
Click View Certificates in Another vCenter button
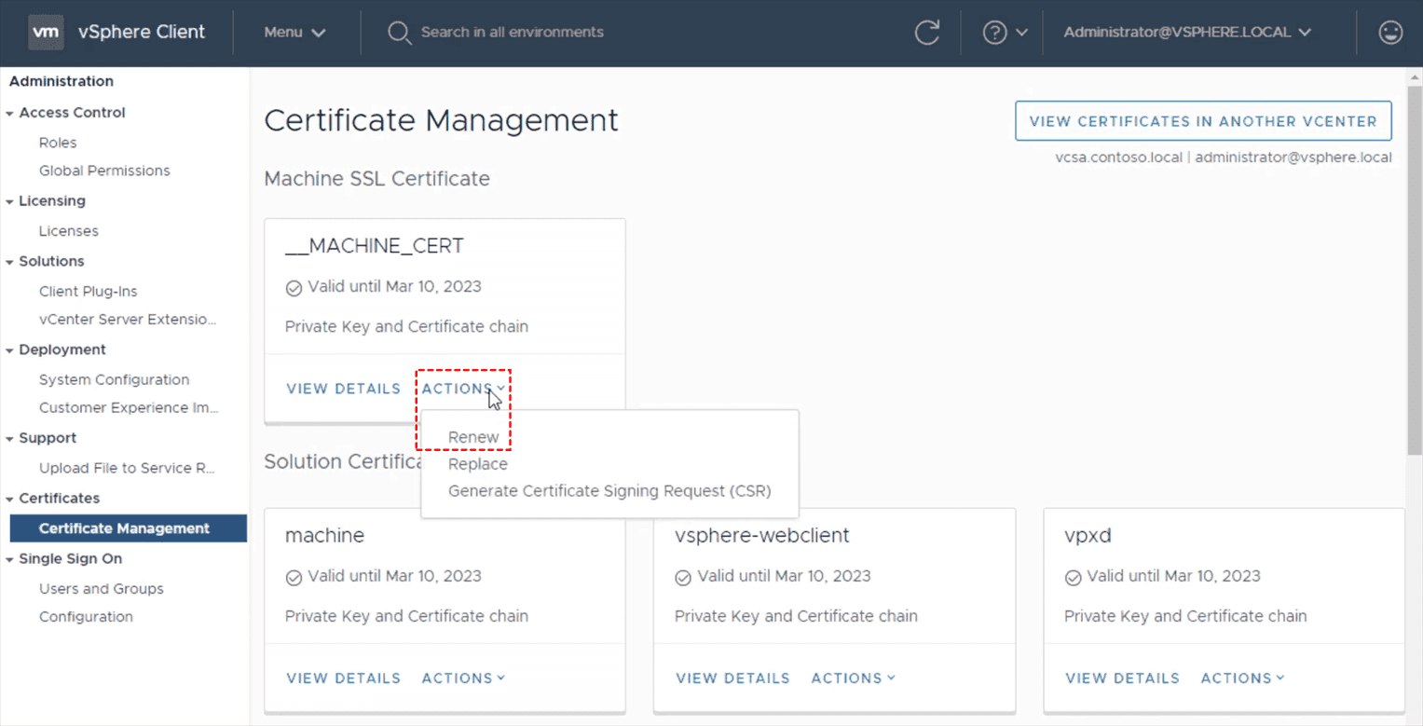[1202, 121]
